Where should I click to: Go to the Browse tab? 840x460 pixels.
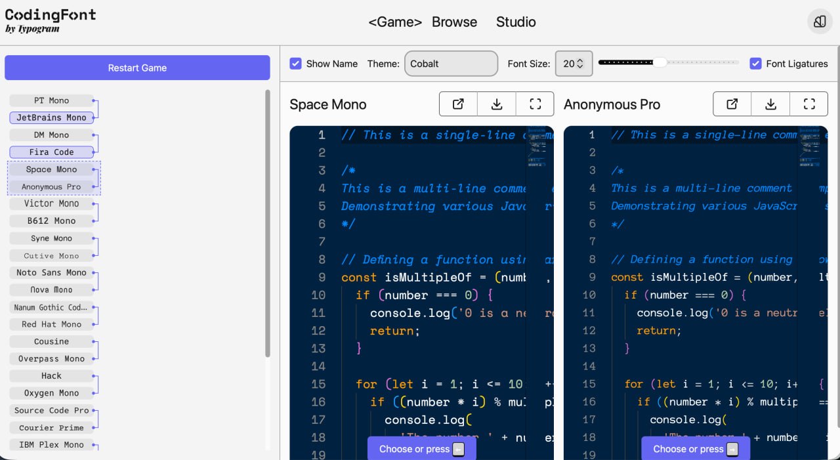coord(454,22)
